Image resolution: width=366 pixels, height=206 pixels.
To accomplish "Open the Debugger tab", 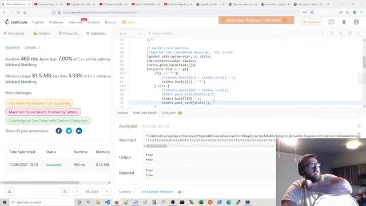I will [172, 113].
